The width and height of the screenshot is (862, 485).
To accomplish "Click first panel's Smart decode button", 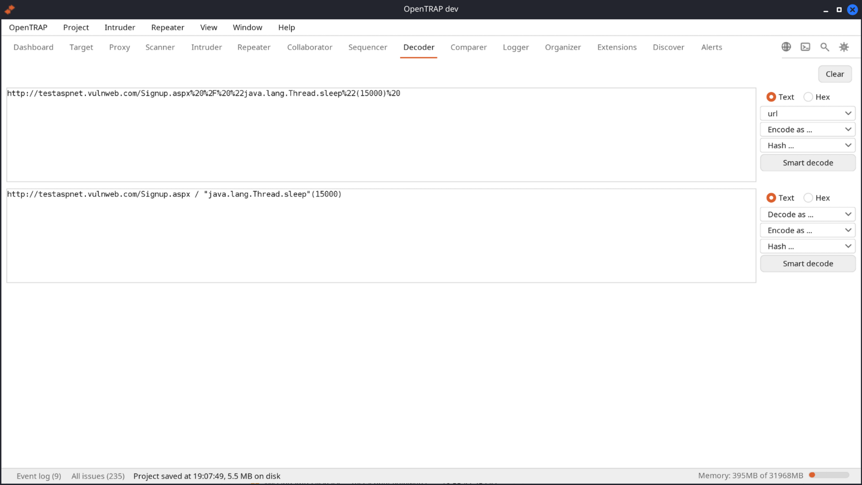I will point(808,163).
